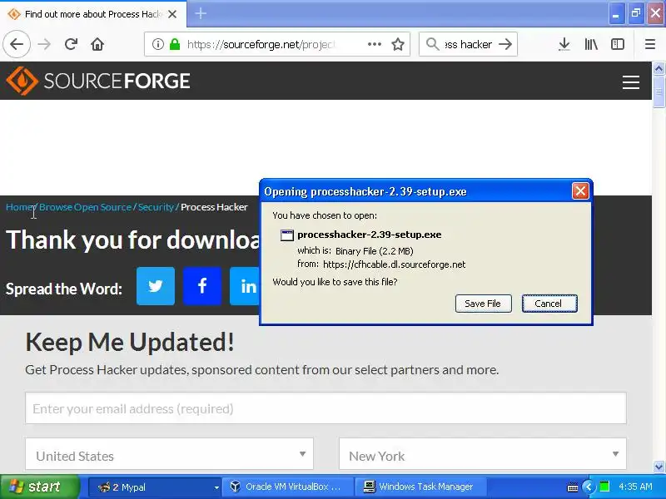Expand hidden system tray icons
Image resolution: width=666 pixels, height=499 pixels.
(x=589, y=487)
